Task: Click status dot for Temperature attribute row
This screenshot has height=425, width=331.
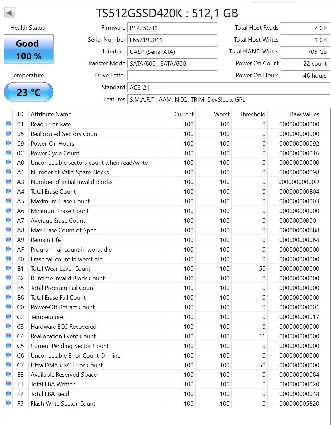Action: [8, 317]
